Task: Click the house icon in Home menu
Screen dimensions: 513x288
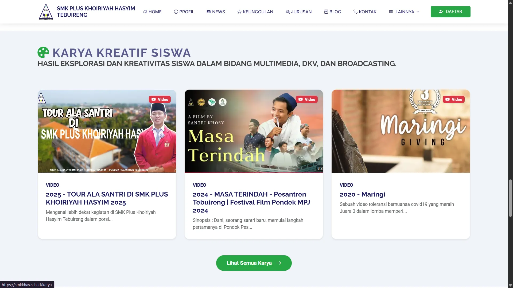Action: 145,12
